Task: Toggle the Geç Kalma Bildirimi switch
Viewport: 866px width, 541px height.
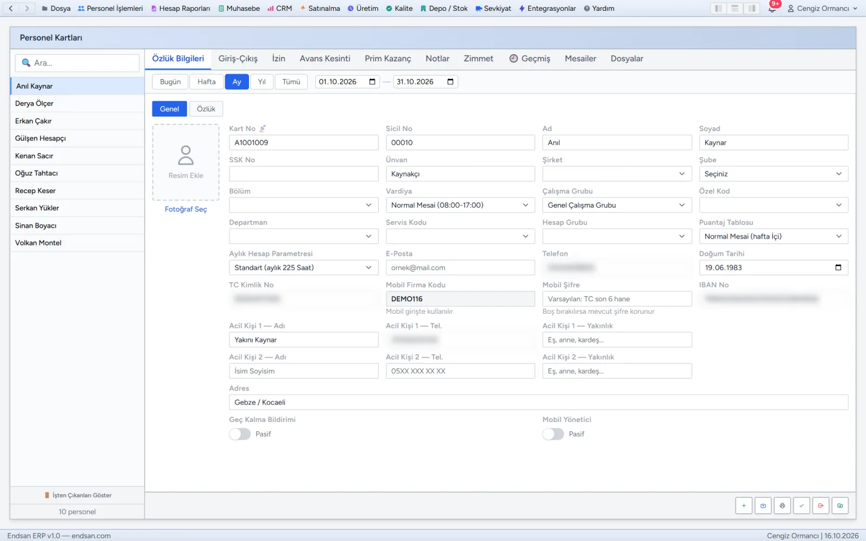Action: [x=240, y=434]
